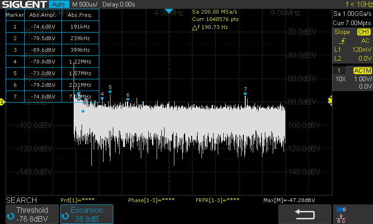Click the FRFR[1-3]=**** measurement
The image size is (373, 224).
coord(217,200)
